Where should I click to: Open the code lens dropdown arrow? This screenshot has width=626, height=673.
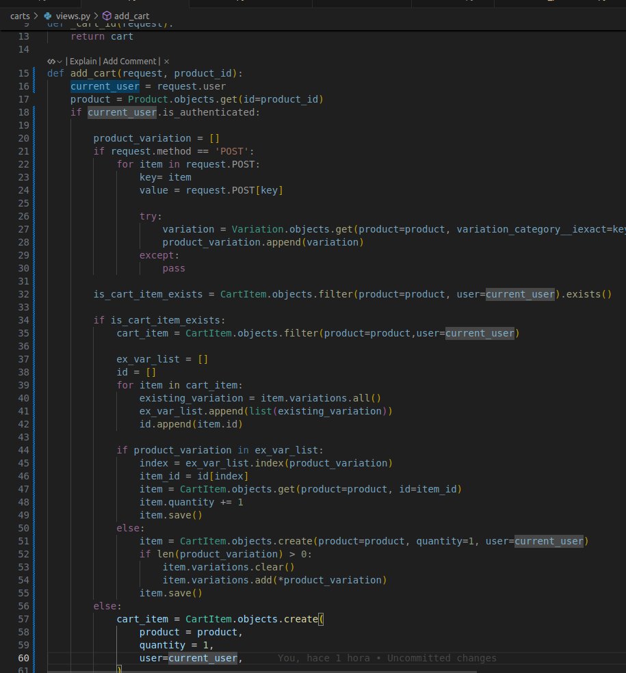60,62
